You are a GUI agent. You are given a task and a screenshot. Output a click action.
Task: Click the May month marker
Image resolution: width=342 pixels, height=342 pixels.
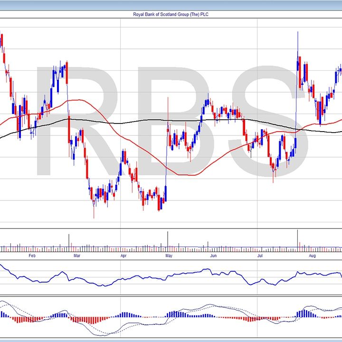pyautogui.click(x=168, y=256)
